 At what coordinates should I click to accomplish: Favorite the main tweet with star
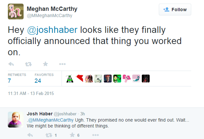click(45, 64)
